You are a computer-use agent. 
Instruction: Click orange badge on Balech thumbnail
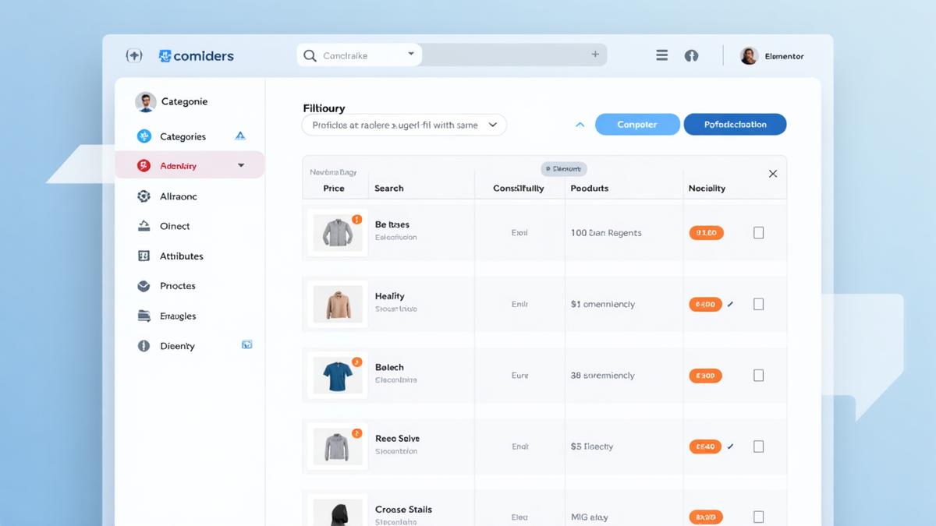pos(356,362)
